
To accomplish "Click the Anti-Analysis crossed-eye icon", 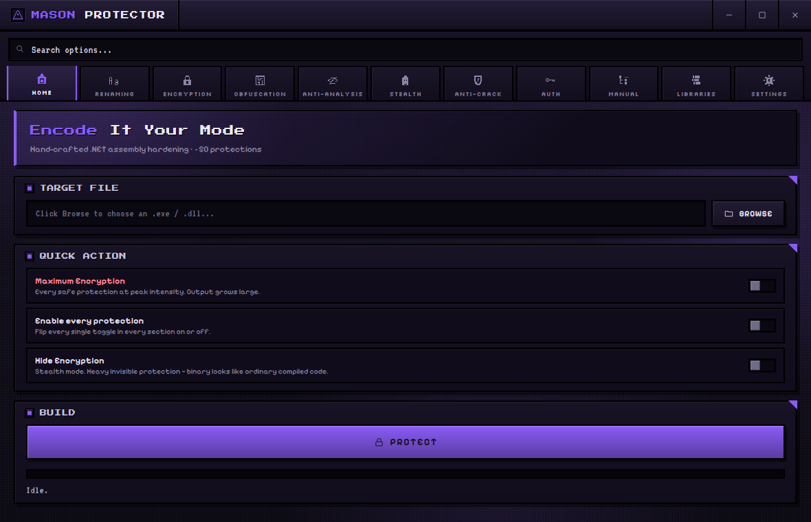I will (x=333, y=80).
